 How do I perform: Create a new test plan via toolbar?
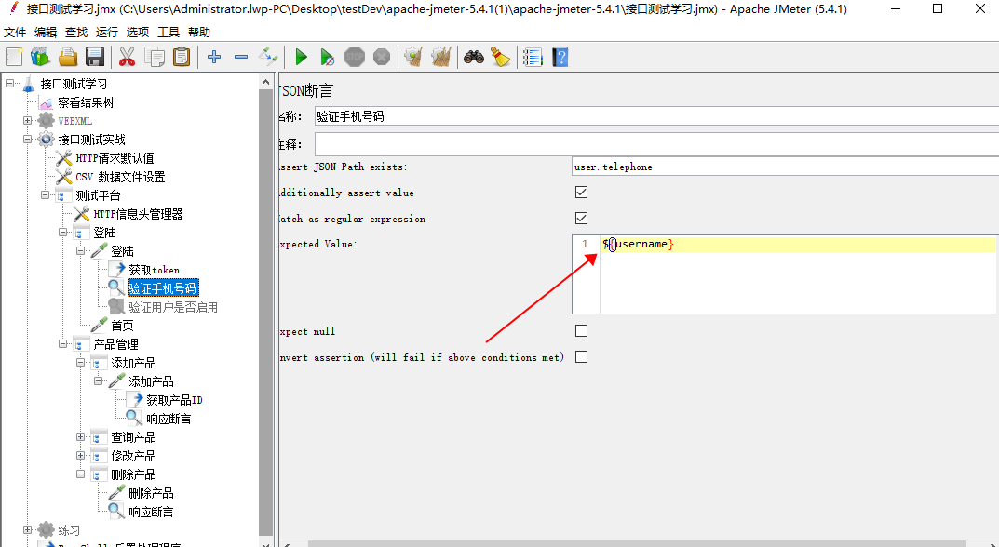(x=14, y=58)
